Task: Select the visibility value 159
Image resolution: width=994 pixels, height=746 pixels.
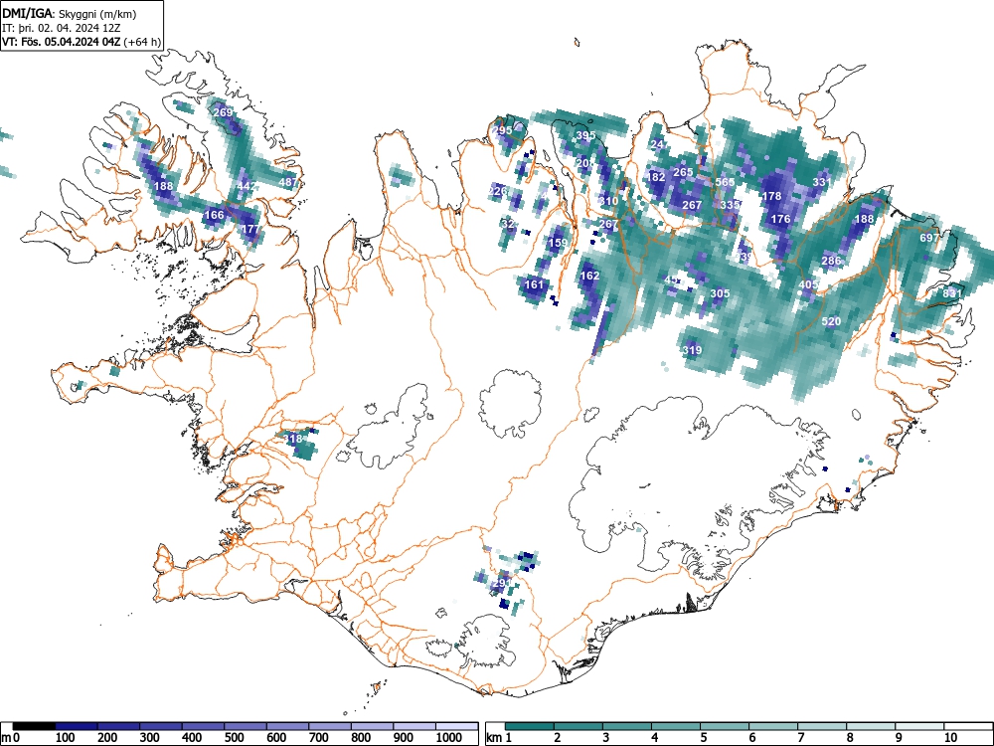Action: point(558,243)
